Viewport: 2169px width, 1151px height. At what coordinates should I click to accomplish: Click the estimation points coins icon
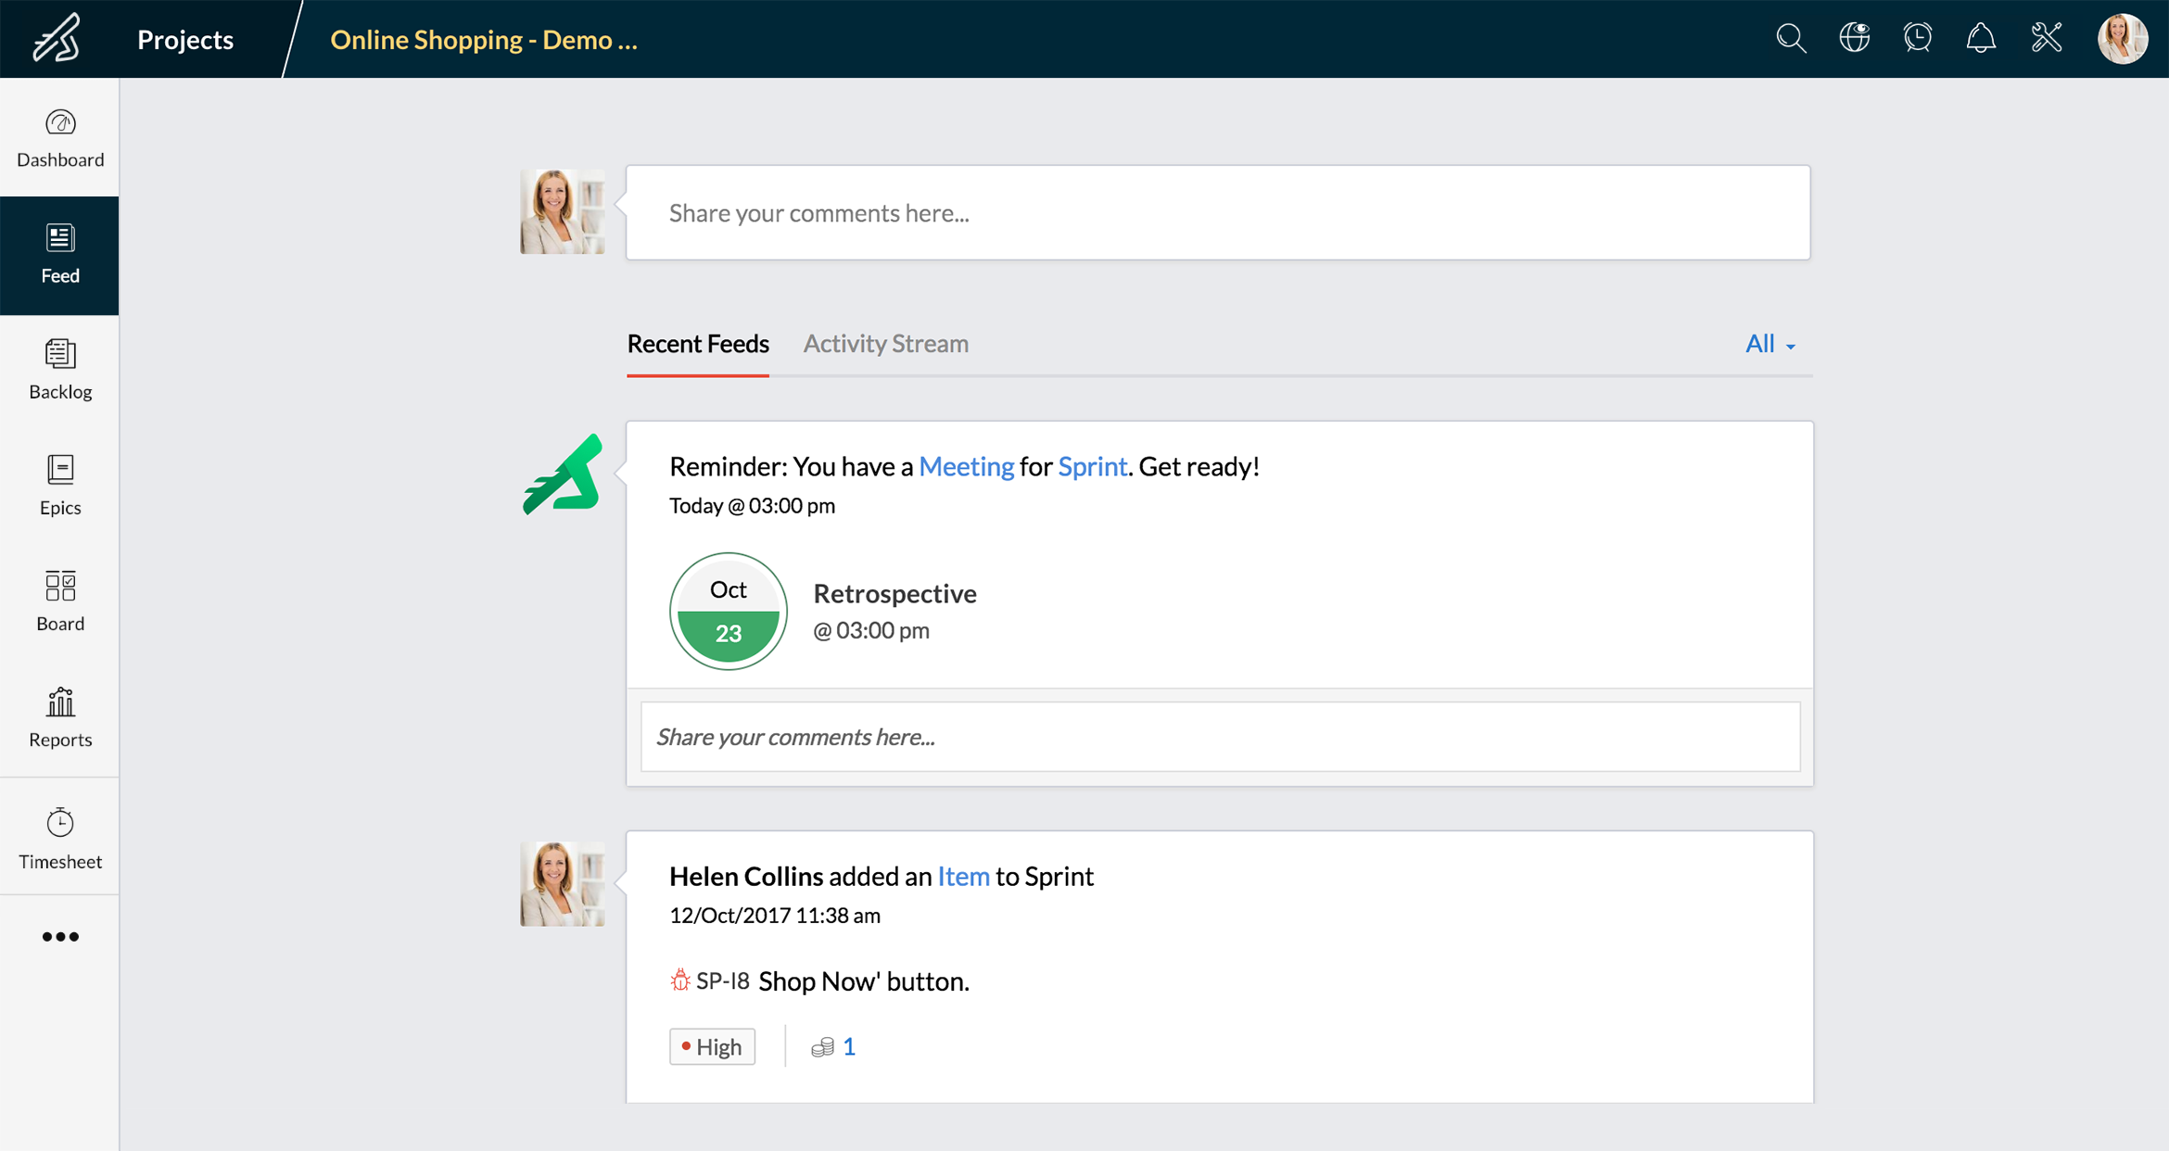coord(822,1047)
